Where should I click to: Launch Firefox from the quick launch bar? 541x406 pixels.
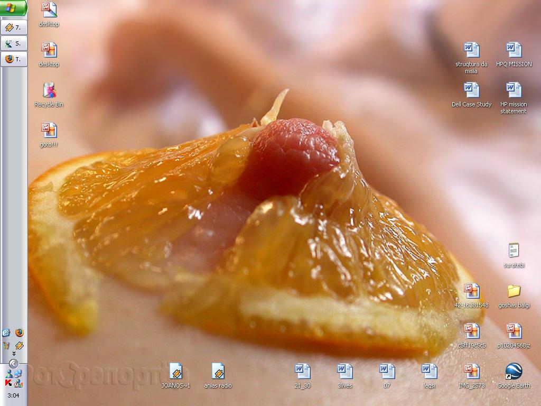pyautogui.click(x=20, y=333)
